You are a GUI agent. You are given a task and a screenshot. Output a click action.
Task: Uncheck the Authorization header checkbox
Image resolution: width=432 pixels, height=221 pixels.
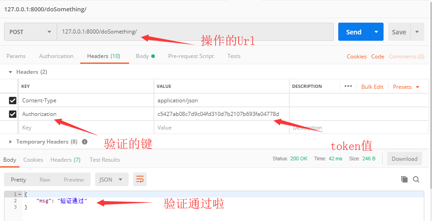pyautogui.click(x=13, y=114)
